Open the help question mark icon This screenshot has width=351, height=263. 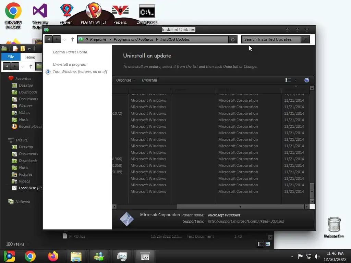tap(307, 80)
